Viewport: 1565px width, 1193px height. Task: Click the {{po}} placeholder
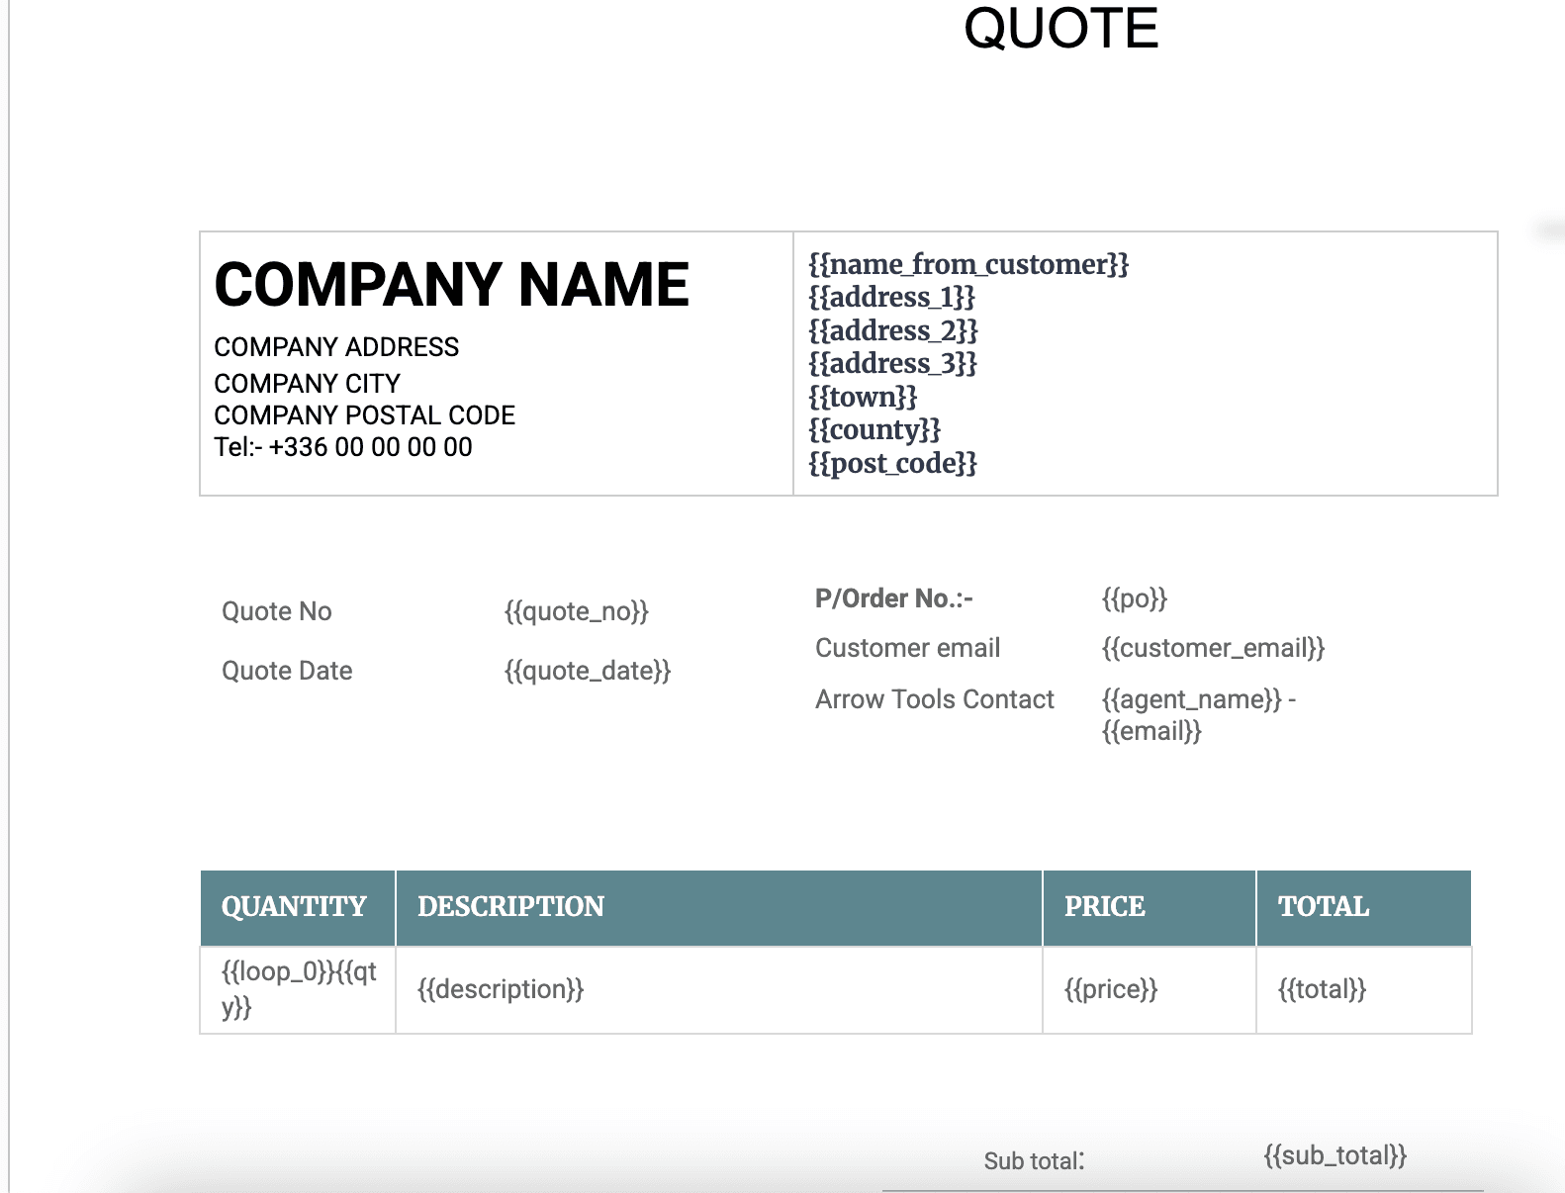pos(1134,598)
